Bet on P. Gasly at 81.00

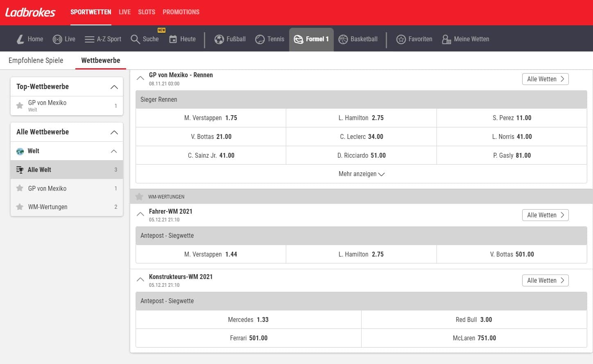[512, 156]
